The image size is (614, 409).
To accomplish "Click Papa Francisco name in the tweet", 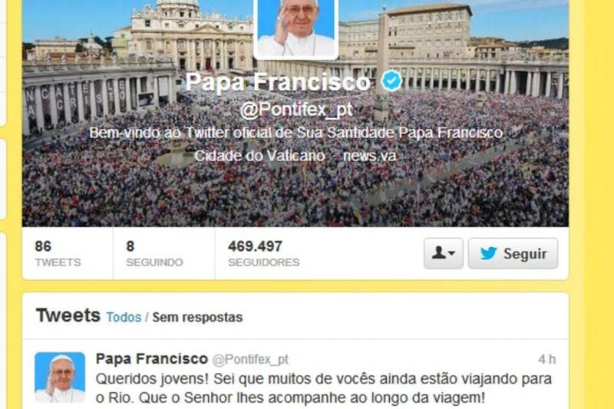I will pyautogui.click(x=152, y=358).
